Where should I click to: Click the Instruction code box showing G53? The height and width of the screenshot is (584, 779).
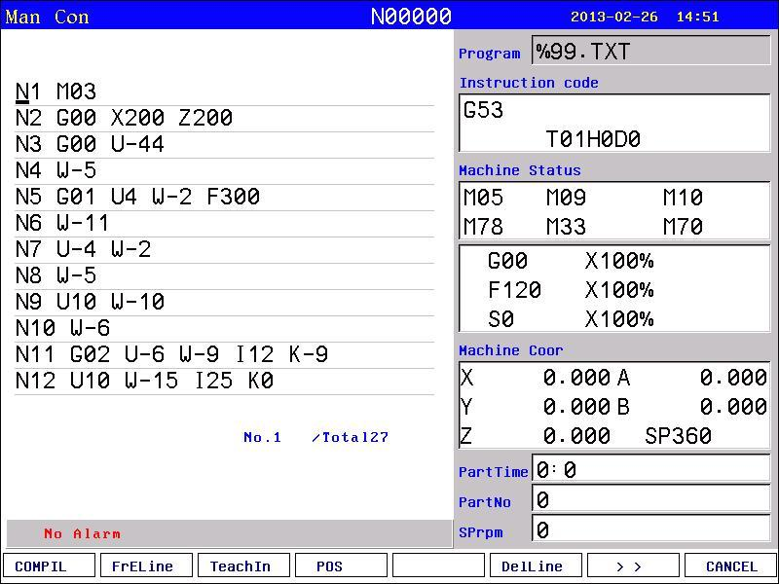pos(614,124)
